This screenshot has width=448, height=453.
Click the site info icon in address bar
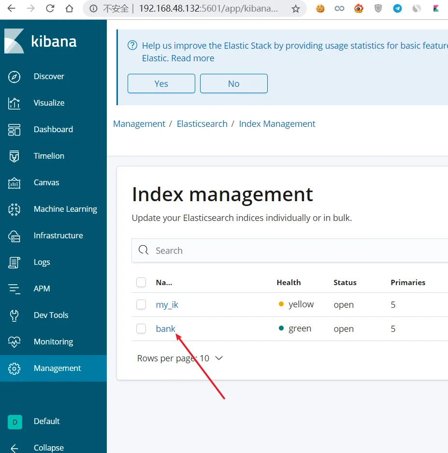[x=93, y=8]
